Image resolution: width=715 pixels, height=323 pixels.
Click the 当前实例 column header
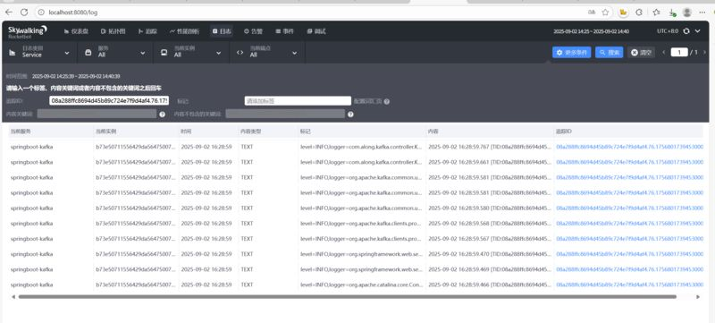105,132
